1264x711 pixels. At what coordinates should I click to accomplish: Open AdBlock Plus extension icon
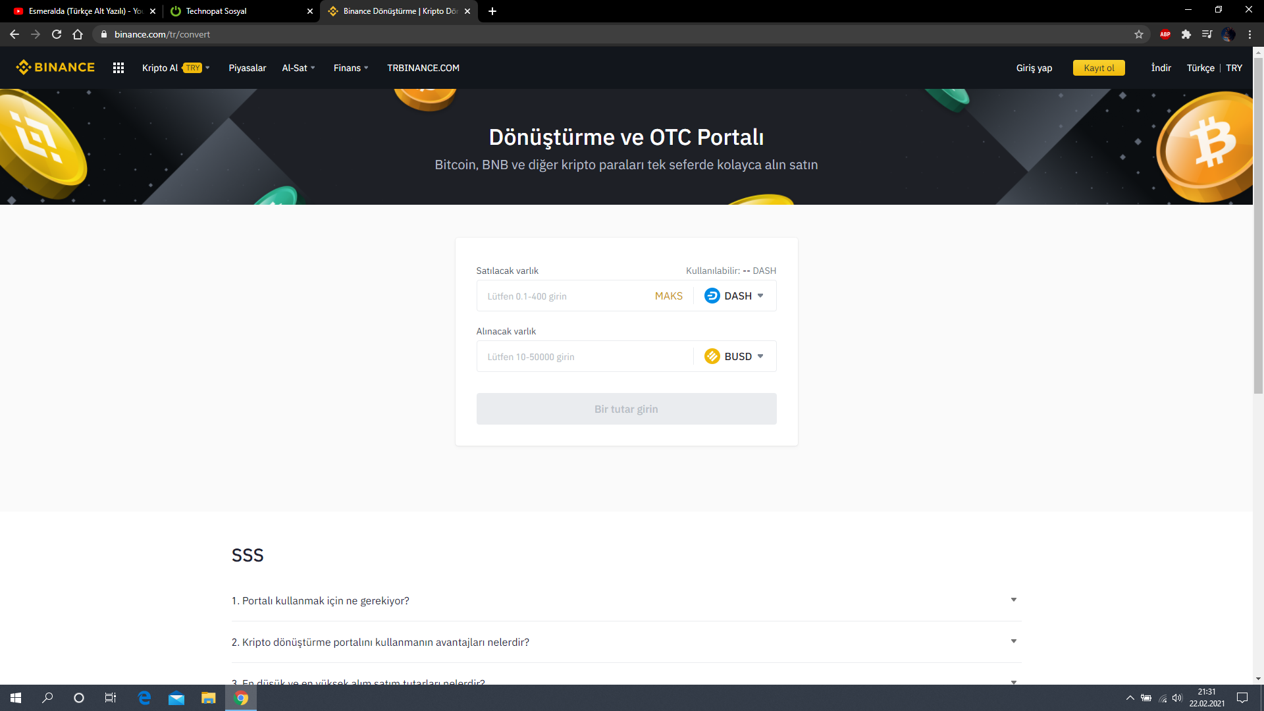click(1165, 34)
